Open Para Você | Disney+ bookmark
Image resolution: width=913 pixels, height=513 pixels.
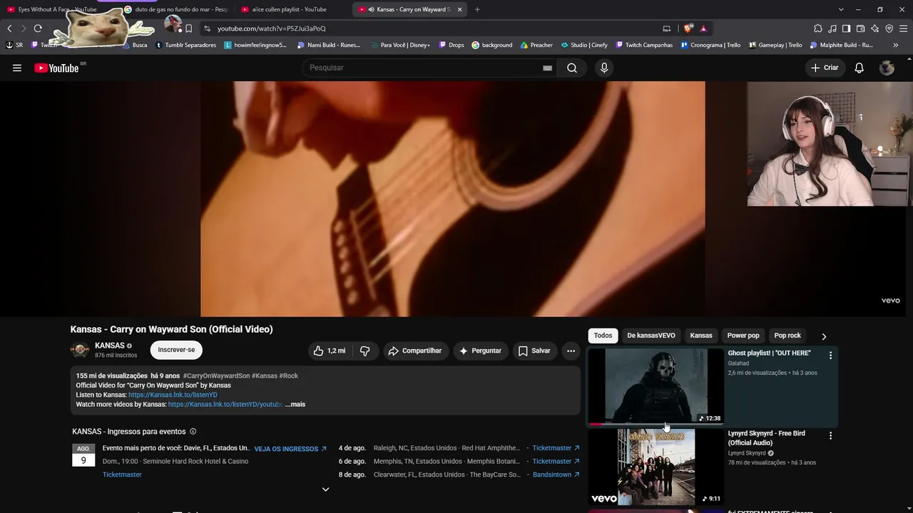400,45
